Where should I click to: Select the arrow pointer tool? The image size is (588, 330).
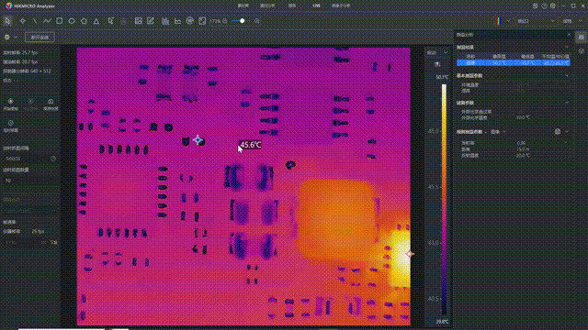coord(7,21)
